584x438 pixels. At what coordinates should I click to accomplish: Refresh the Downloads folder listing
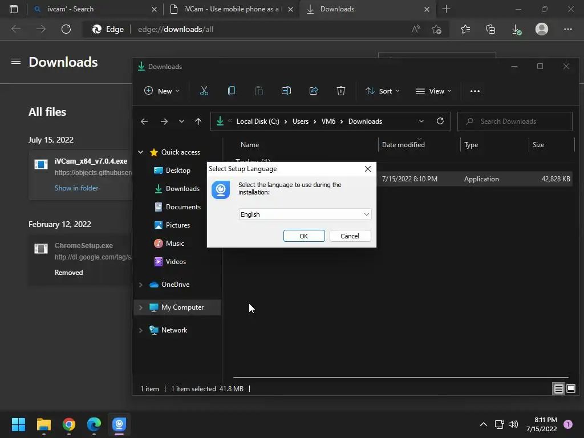440,121
